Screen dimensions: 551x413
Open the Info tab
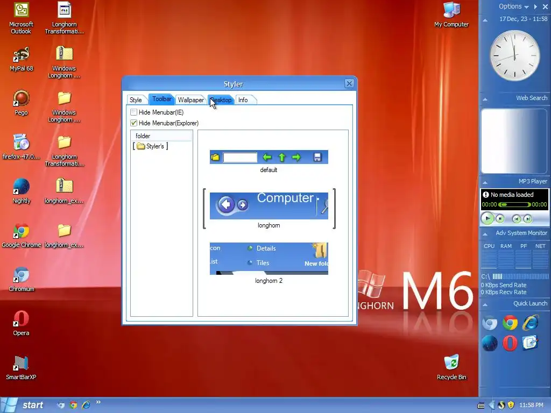[243, 100]
